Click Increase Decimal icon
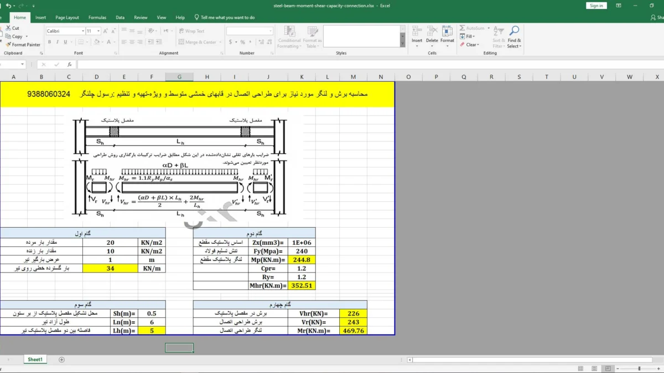664x373 pixels. pyautogui.click(x=260, y=42)
